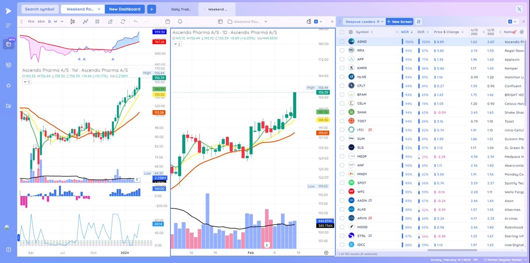The image size is (530, 263).
Task: Sort by the U/D 50D column header
Action: 491,32
